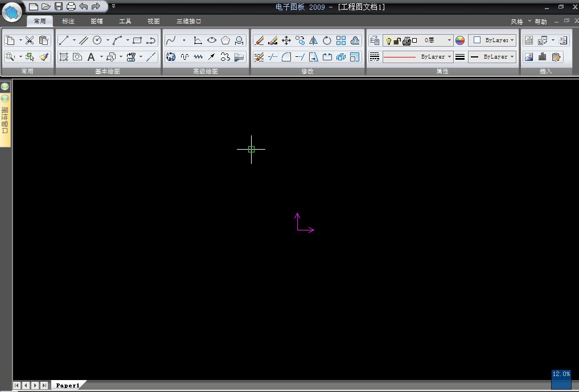
Task: Insert a picture using image icon
Action: (529, 57)
